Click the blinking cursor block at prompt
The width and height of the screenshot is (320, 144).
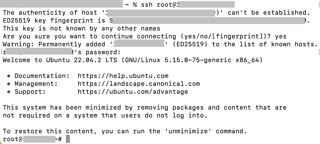[x=68, y=139]
